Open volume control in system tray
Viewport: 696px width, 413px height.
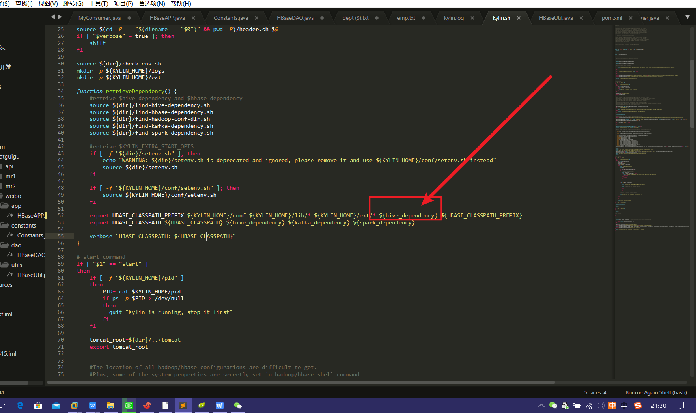[x=600, y=406]
